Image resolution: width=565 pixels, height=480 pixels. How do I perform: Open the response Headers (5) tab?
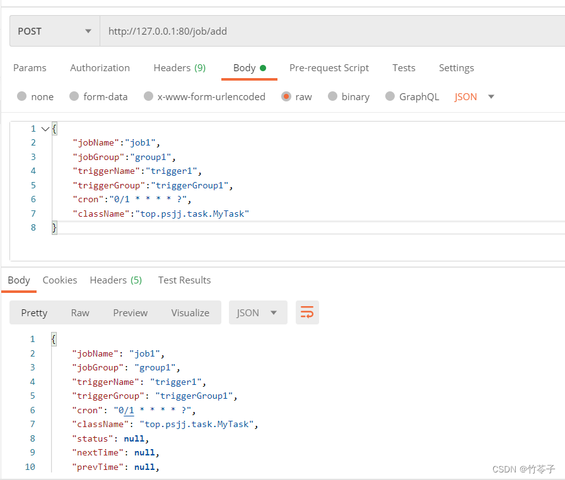click(x=115, y=280)
